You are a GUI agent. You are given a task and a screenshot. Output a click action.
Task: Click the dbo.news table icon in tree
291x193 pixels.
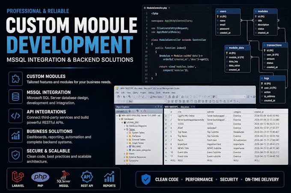[x=130, y=147]
